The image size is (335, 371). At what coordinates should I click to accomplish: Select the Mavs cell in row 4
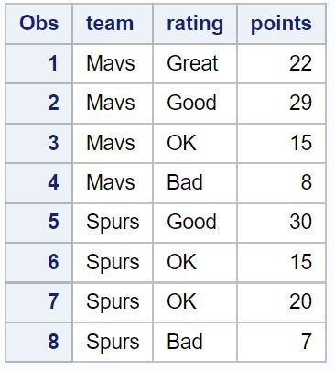[x=113, y=182]
